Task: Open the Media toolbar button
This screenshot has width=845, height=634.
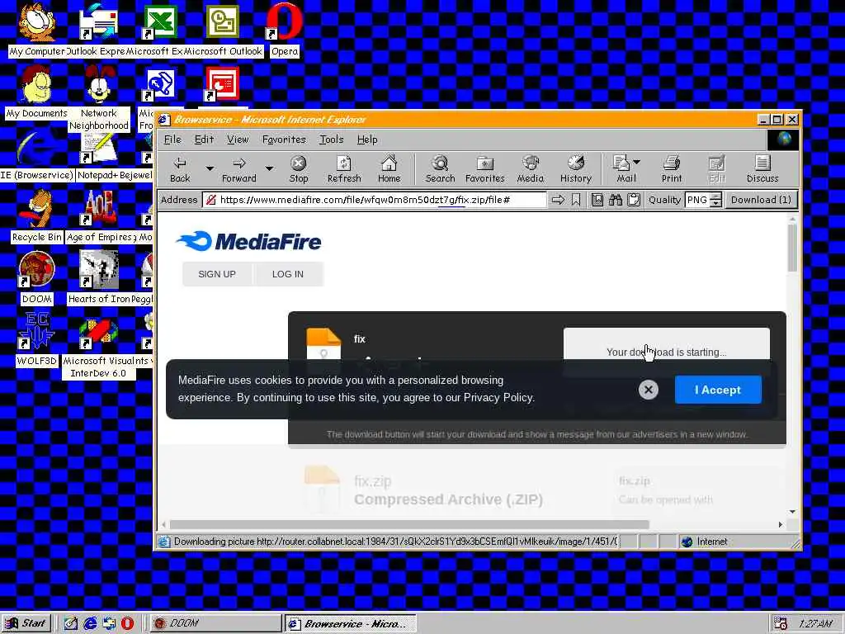Action: (531, 169)
